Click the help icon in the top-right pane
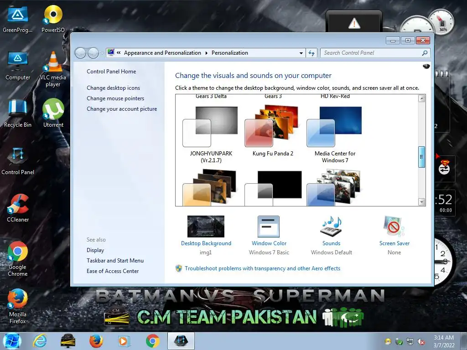Screen dimensions: 467x350 tap(426, 66)
